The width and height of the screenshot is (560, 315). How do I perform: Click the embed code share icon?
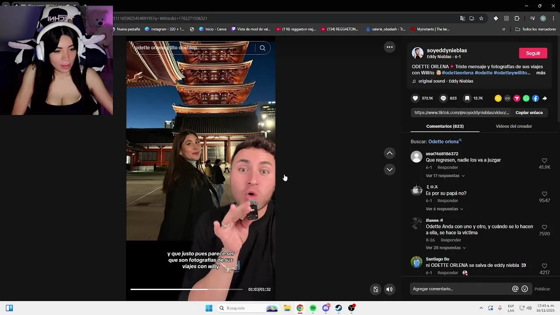pyautogui.click(x=507, y=98)
